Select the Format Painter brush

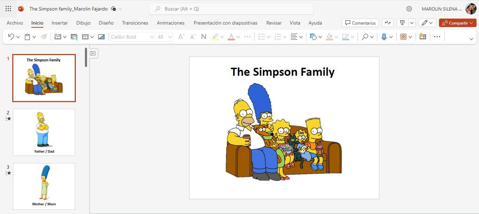pos(44,36)
